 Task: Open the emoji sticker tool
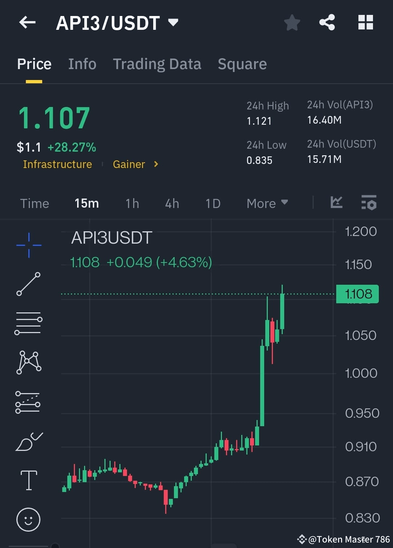[x=28, y=520]
